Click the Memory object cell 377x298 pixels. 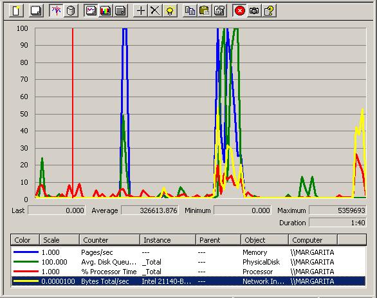[255, 252]
